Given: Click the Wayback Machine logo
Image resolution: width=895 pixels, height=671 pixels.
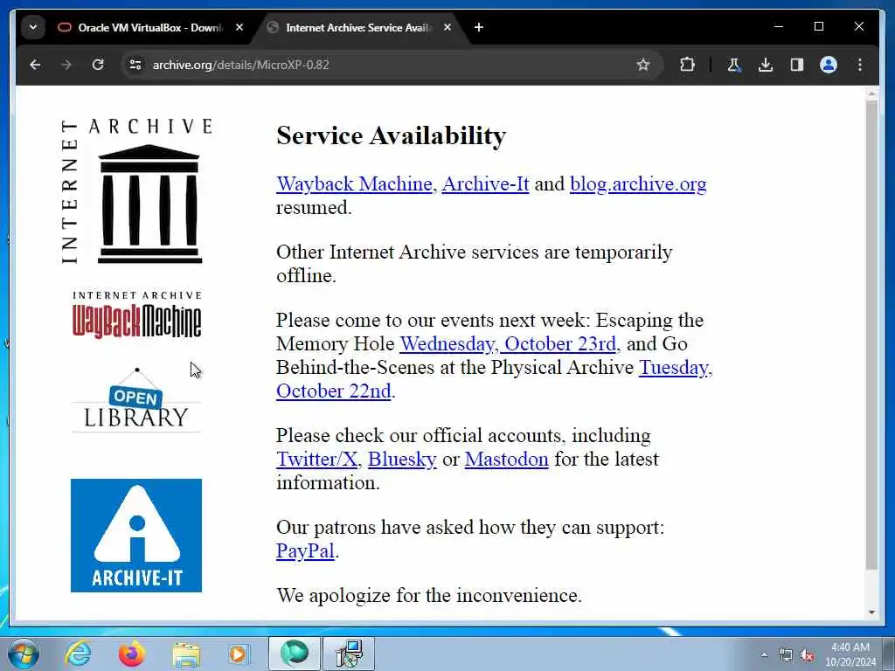Looking at the screenshot, I should click(136, 315).
